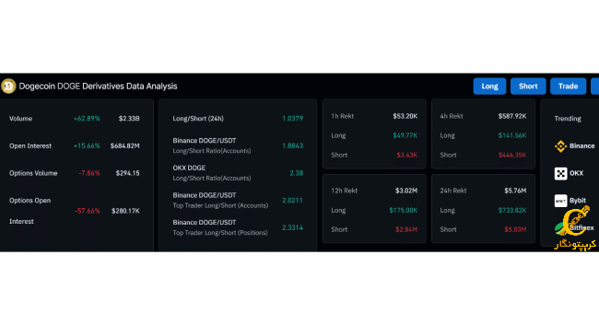Click the blue Trade button

click(568, 87)
